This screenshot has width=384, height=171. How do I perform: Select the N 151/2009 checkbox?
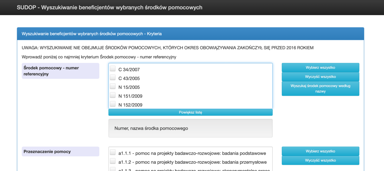tap(113, 94)
